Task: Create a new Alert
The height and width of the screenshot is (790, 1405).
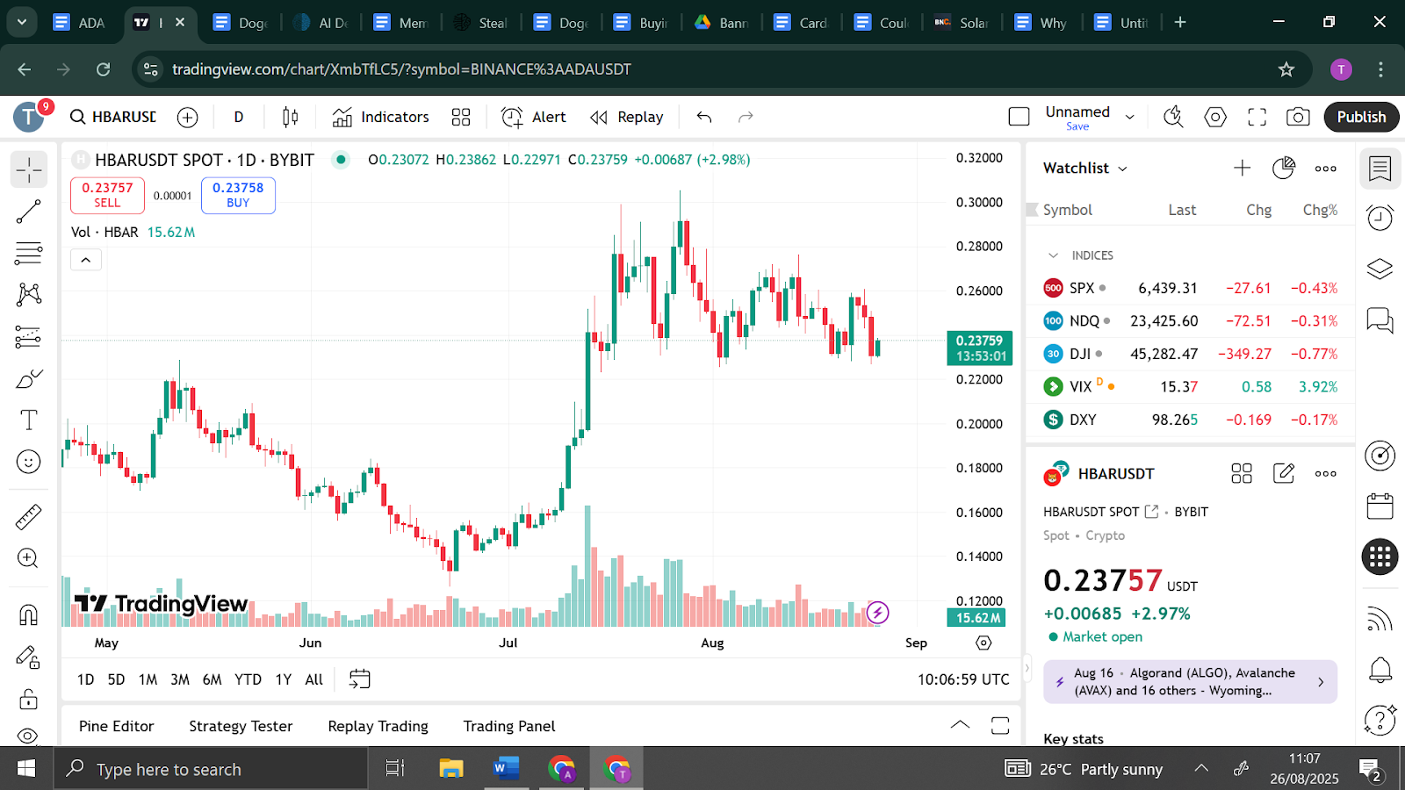Action: point(533,117)
